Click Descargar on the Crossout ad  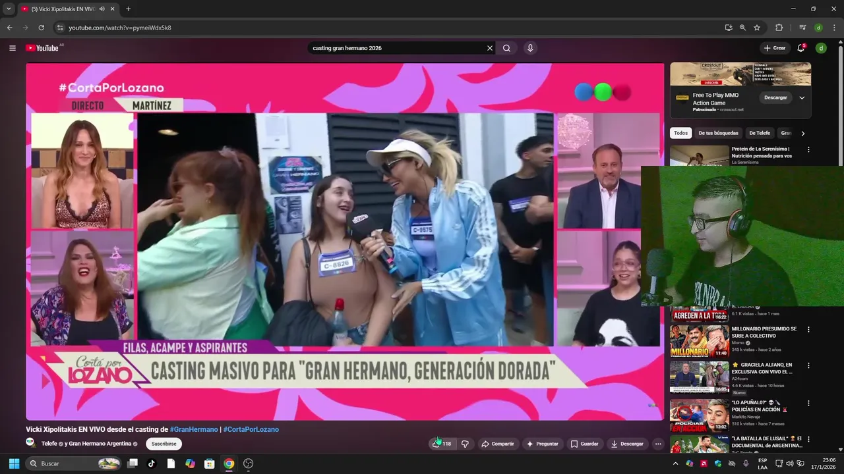(x=775, y=97)
